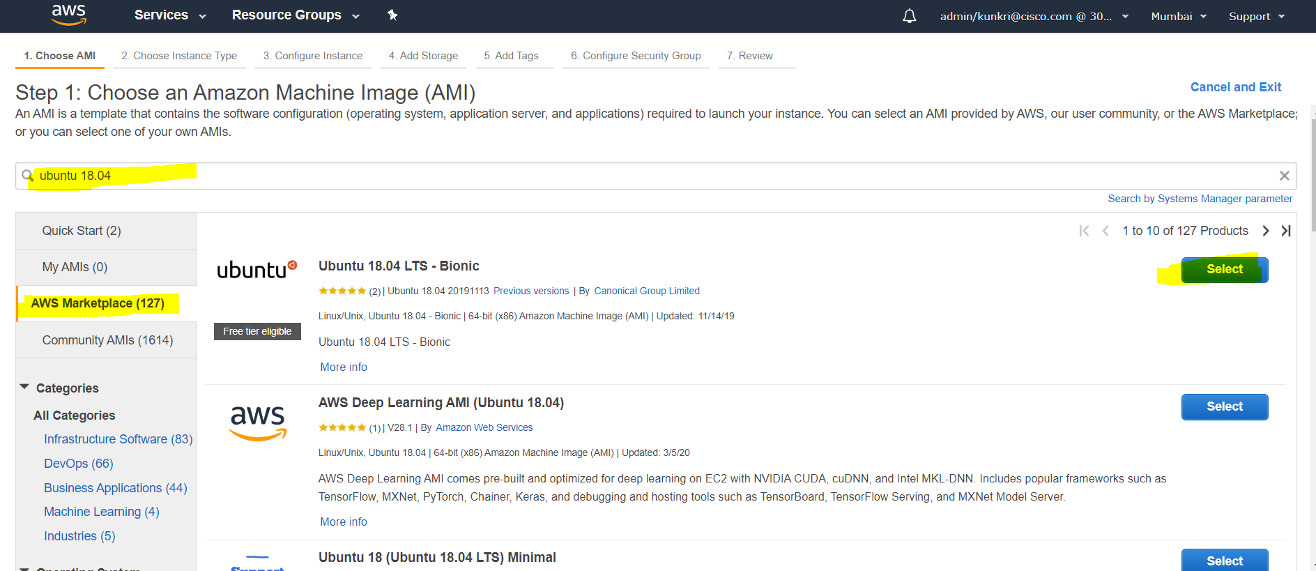1316x571 pixels.
Task: Click Cancel and Exit link
Action: (1236, 87)
